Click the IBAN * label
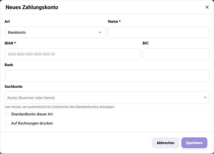214x154 pixels. pos(10,43)
